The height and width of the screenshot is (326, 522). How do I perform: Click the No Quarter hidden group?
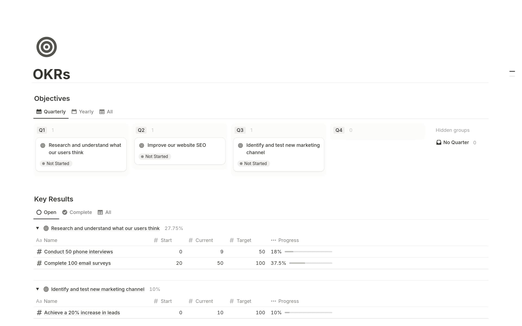pyautogui.click(x=456, y=142)
